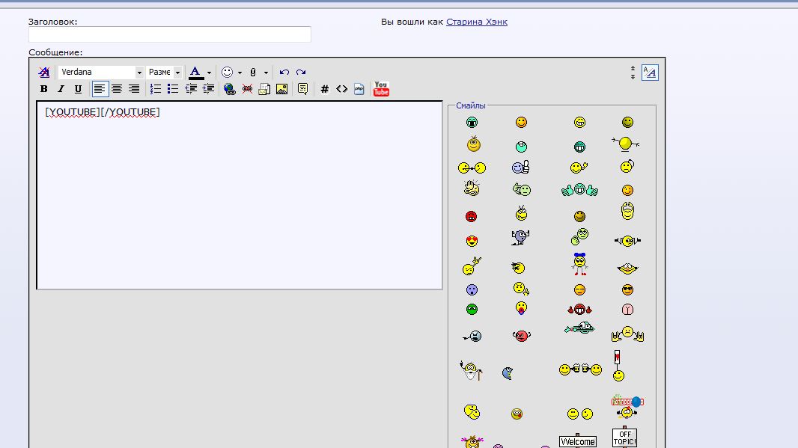Align text to center
Image resolution: width=798 pixels, height=448 pixels.
tap(117, 89)
